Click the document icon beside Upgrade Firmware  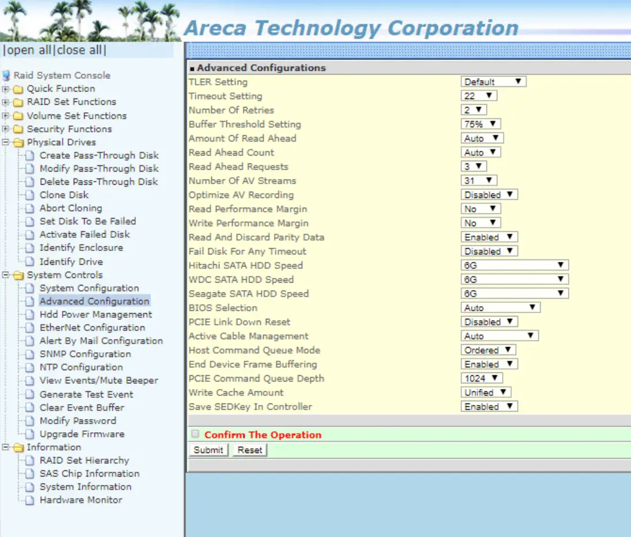coord(30,434)
